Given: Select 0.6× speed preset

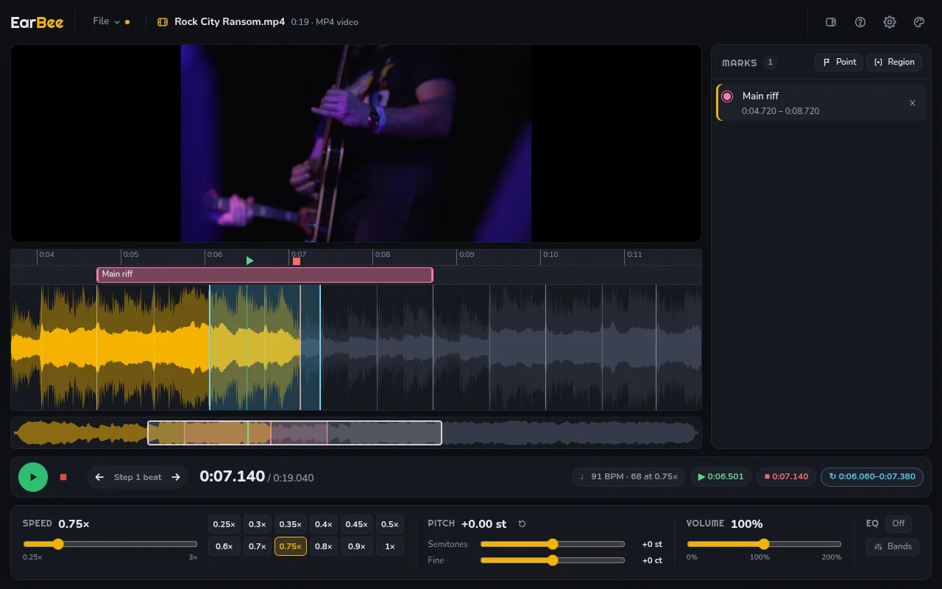Looking at the screenshot, I should coord(224,546).
